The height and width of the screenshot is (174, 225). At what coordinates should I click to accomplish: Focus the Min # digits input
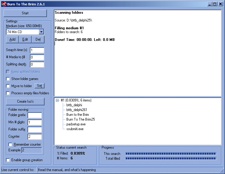coord(35,122)
